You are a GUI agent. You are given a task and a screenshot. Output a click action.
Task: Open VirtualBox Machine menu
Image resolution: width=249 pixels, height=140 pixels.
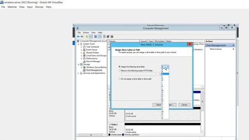point(12,7)
